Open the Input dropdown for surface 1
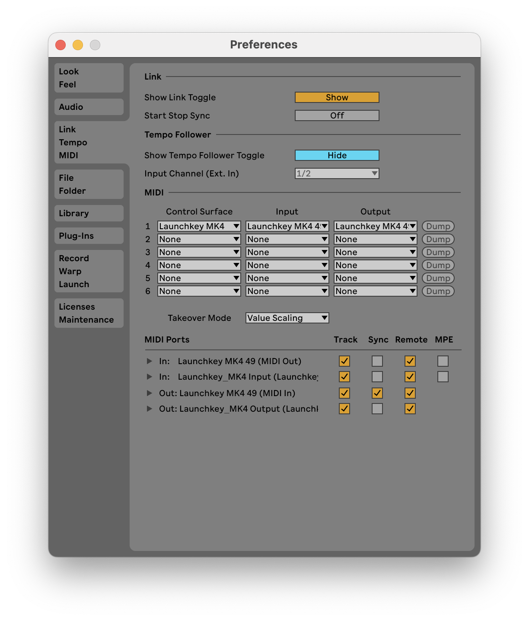 pos(287,226)
